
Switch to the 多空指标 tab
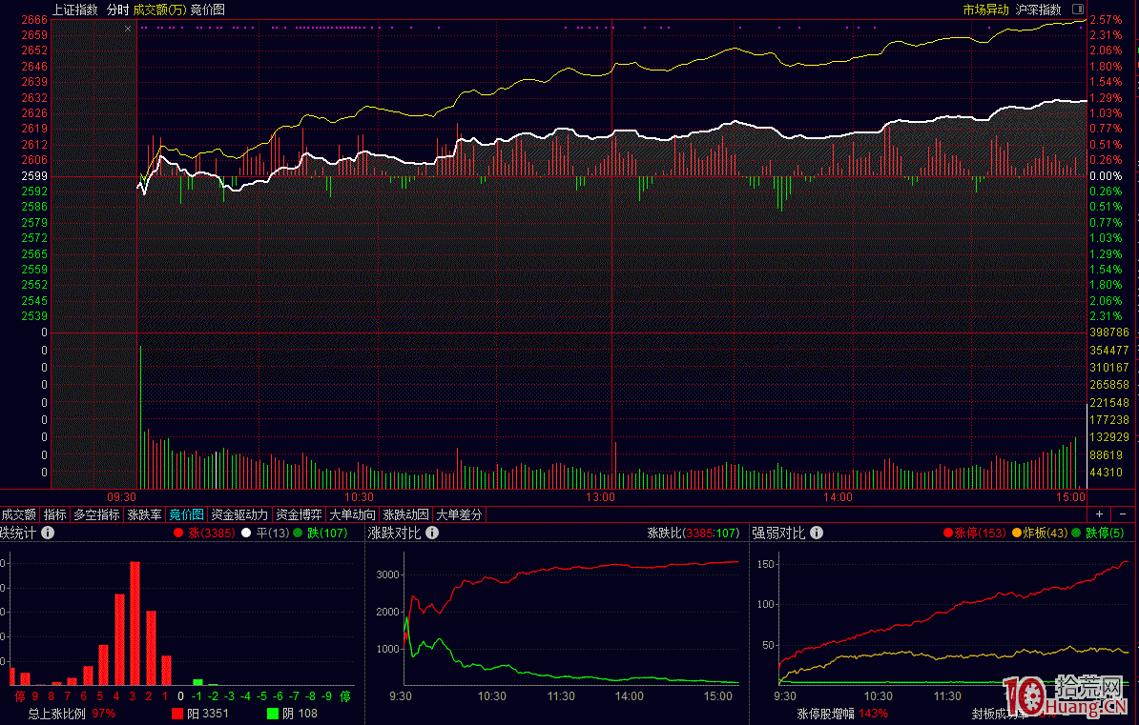[97, 514]
